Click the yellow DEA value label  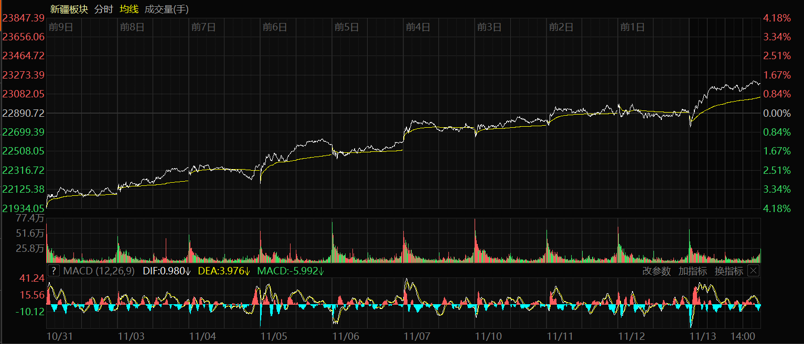224,271
